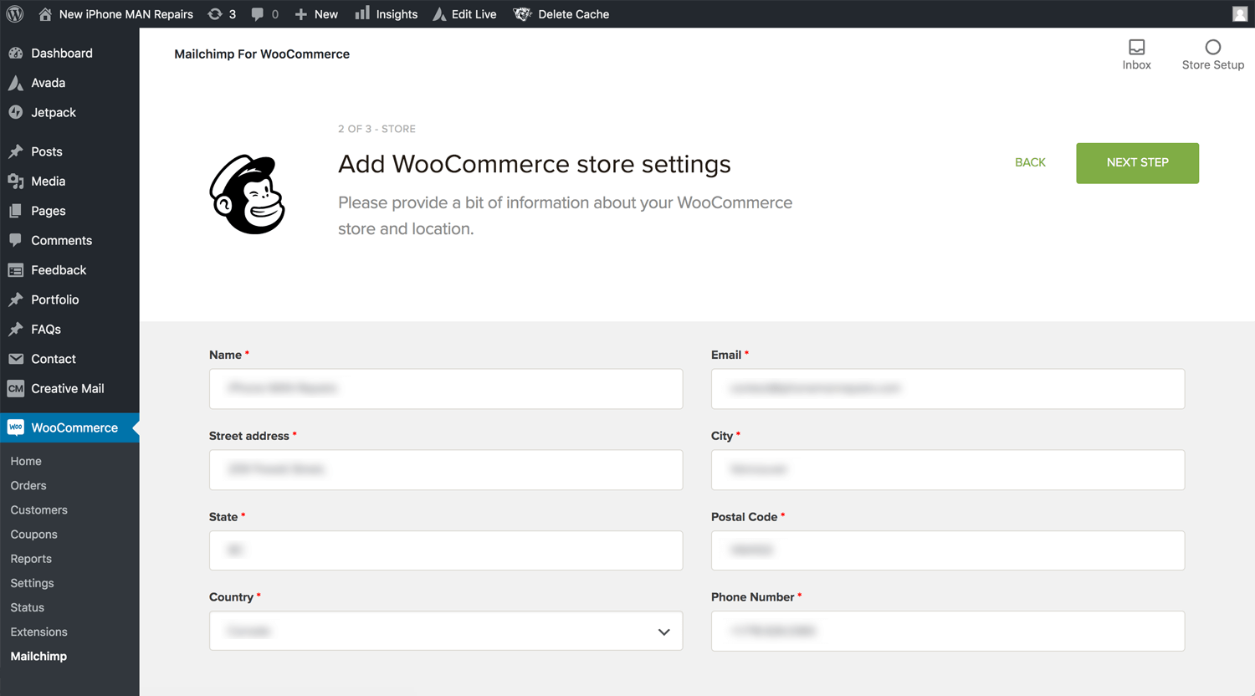Open the site home icon for New iPhone MAN Repairs
The height and width of the screenshot is (696, 1255).
click(45, 14)
